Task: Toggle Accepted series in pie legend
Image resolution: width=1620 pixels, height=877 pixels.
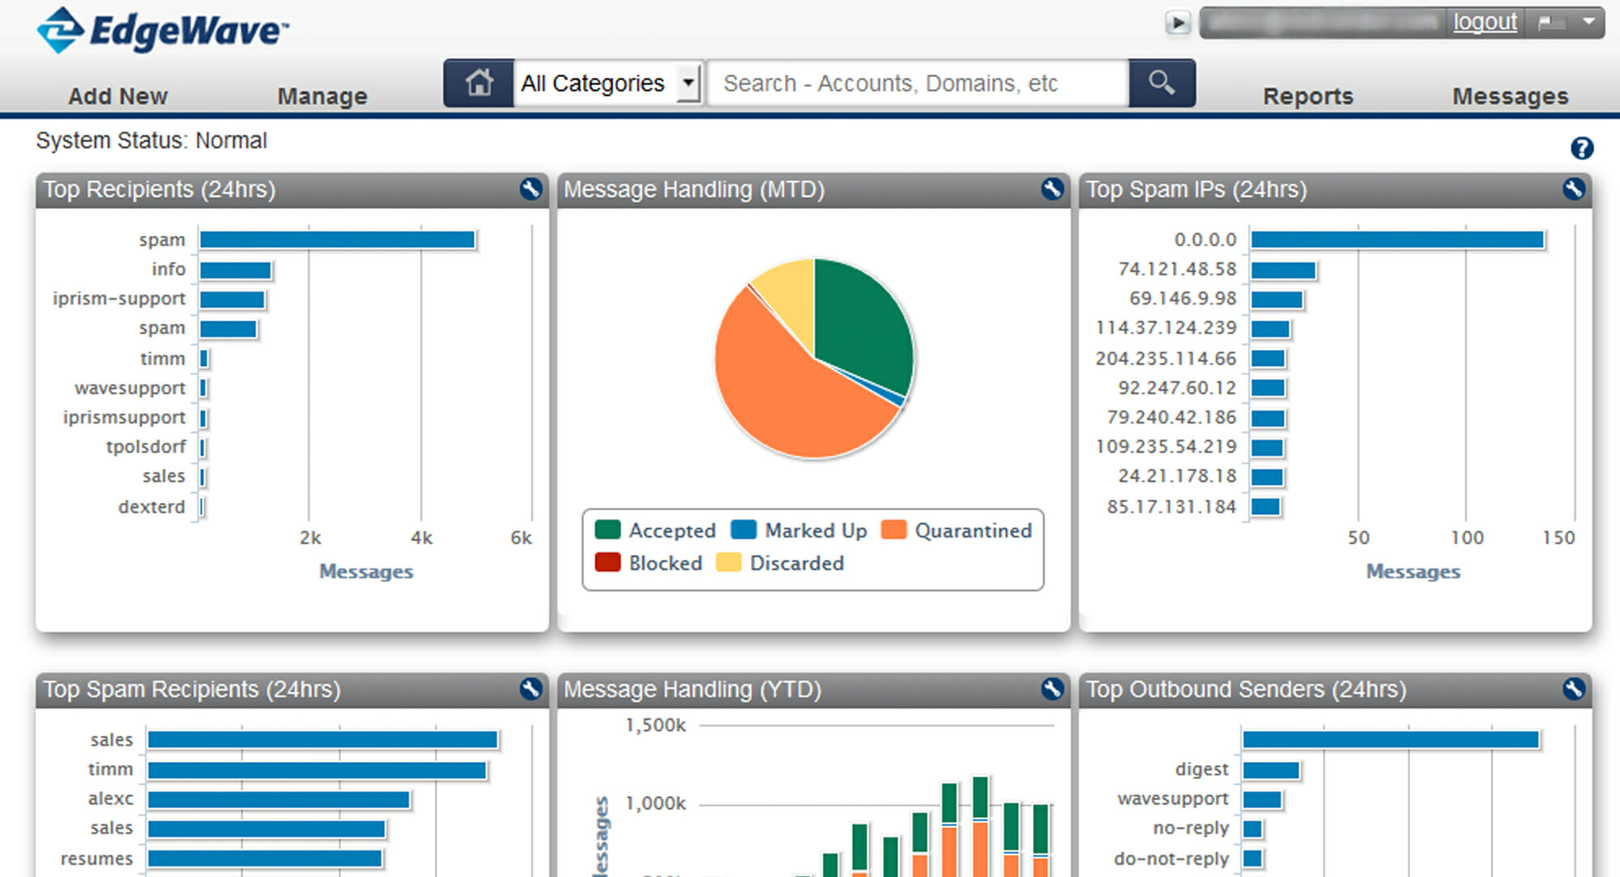Action: pos(655,530)
